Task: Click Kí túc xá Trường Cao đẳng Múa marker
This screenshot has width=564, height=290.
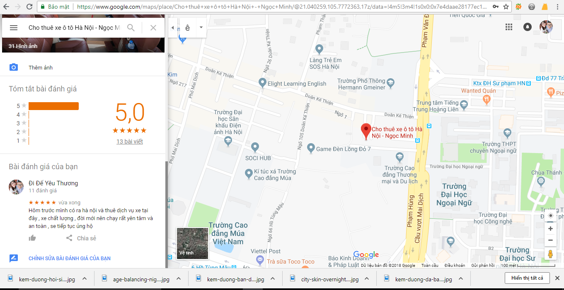Action: pos(249,174)
